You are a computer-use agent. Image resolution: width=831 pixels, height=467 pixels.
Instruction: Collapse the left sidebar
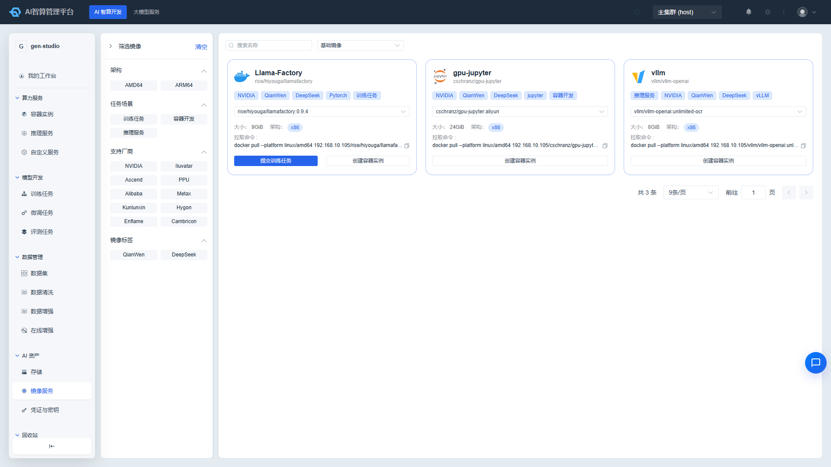click(x=52, y=446)
